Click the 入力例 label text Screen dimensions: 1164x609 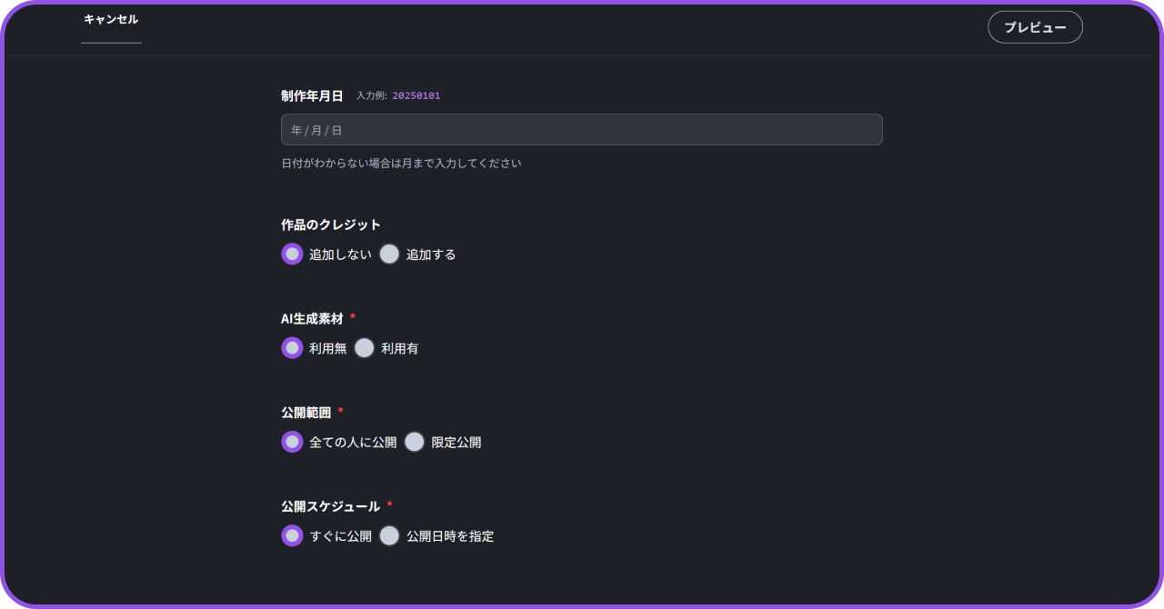point(371,95)
